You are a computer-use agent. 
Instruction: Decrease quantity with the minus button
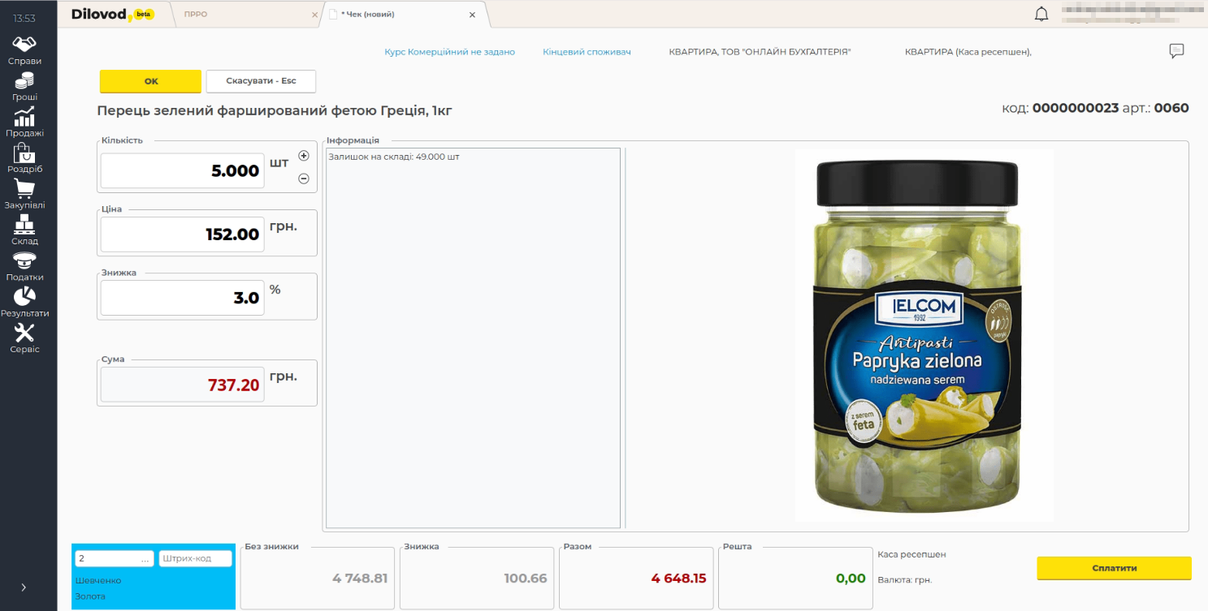coord(304,179)
